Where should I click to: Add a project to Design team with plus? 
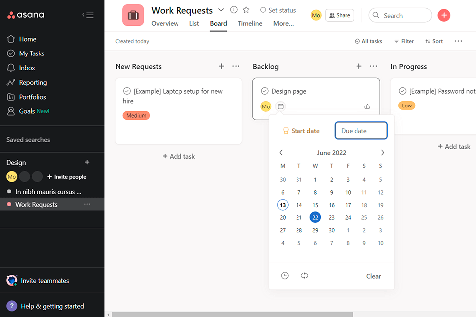click(87, 162)
